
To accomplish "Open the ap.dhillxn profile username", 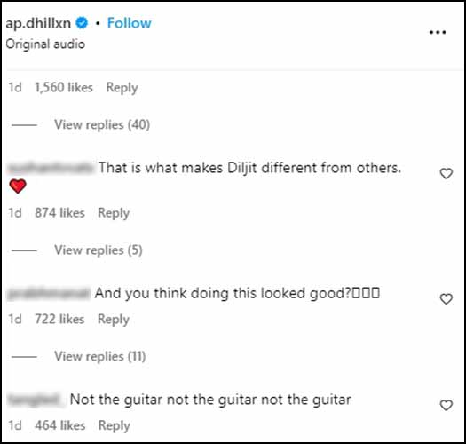I will coord(38,23).
